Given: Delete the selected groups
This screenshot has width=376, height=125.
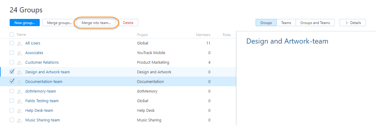Looking at the screenshot, I should point(128,23).
